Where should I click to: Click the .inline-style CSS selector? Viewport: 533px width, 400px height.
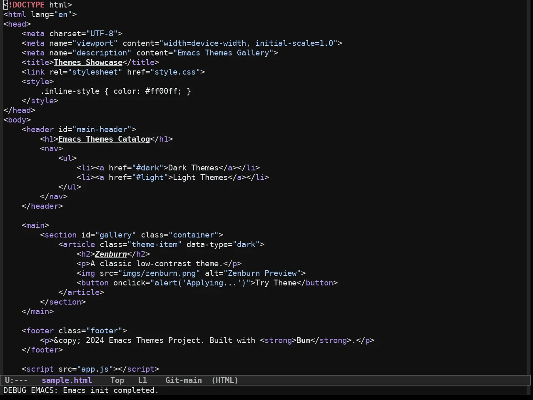(70, 91)
